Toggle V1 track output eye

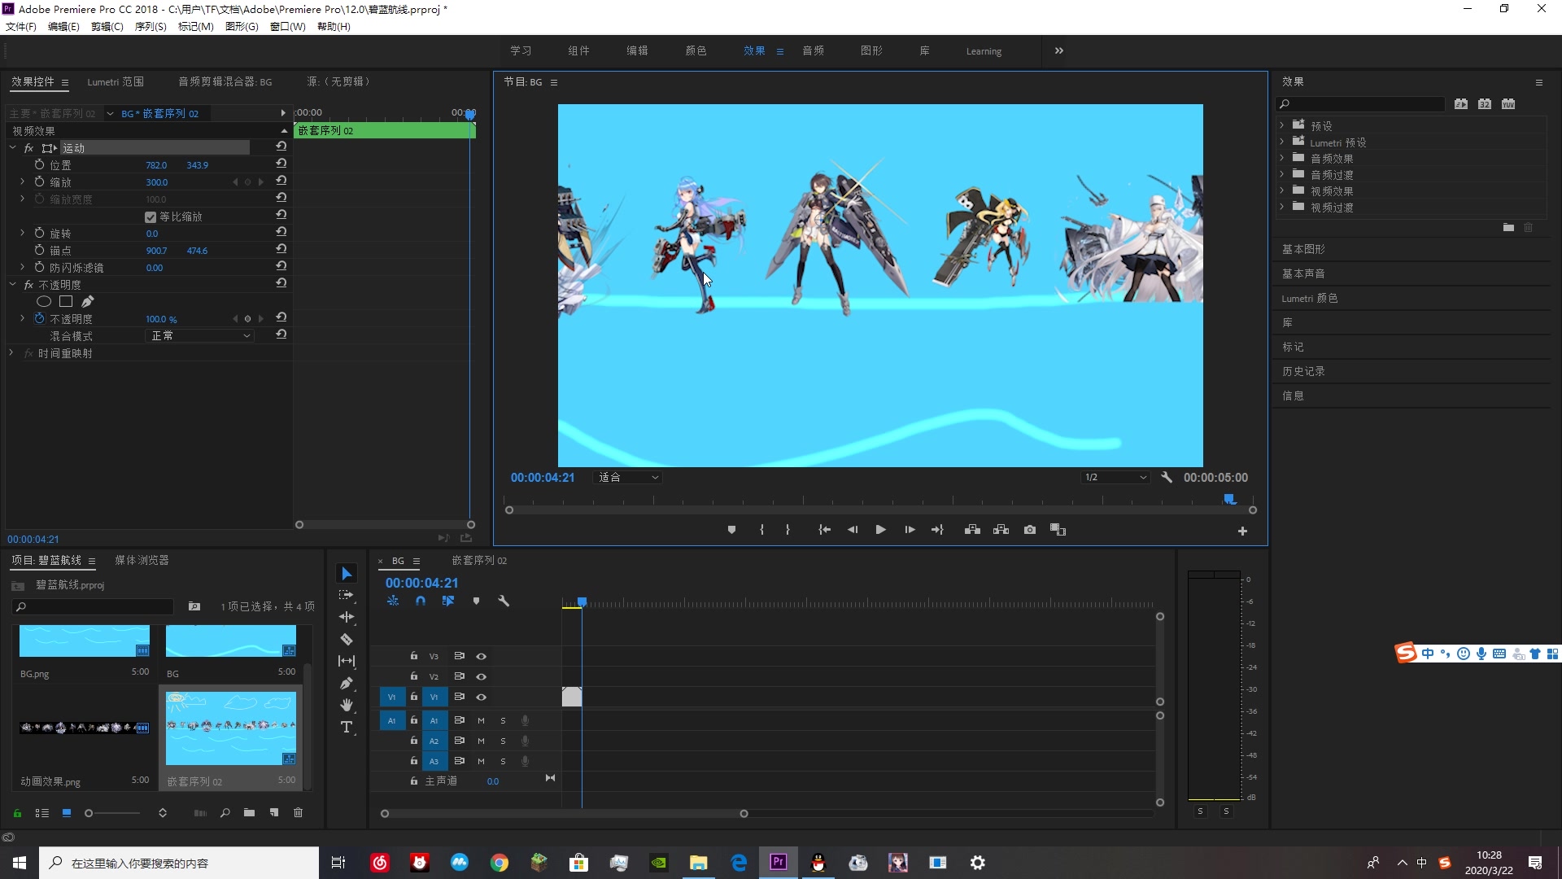[481, 697]
